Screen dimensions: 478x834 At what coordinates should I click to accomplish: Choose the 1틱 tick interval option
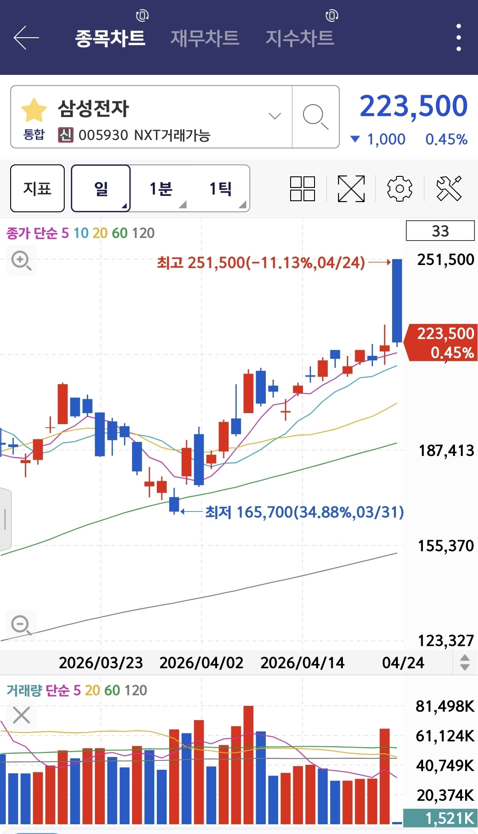point(221,188)
